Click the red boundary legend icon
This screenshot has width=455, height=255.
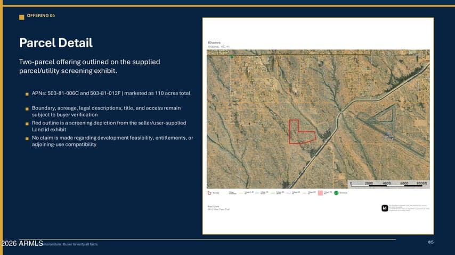209,193
